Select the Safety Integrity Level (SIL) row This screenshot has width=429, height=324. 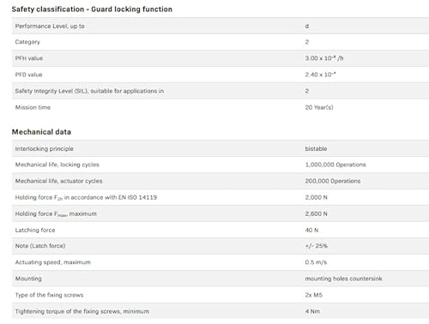(x=221, y=91)
